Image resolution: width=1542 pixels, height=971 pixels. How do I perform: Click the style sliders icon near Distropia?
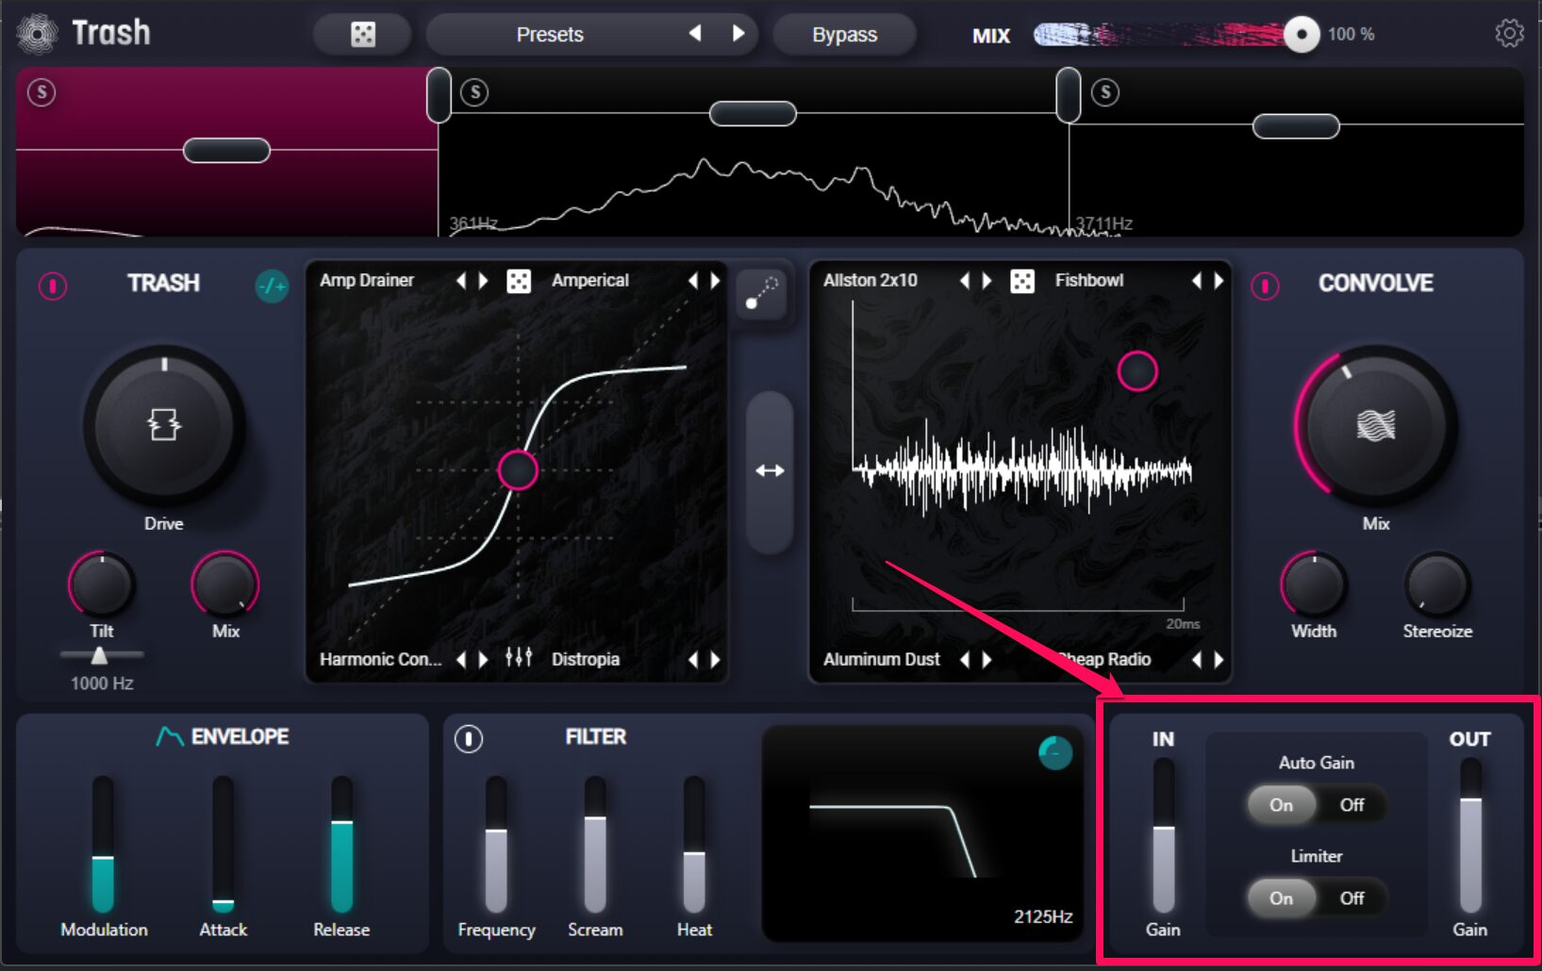[519, 657]
